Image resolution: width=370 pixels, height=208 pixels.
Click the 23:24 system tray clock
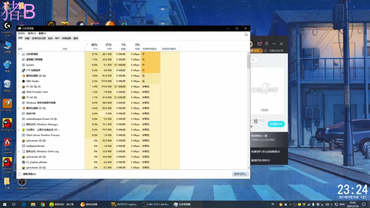[x=352, y=205]
